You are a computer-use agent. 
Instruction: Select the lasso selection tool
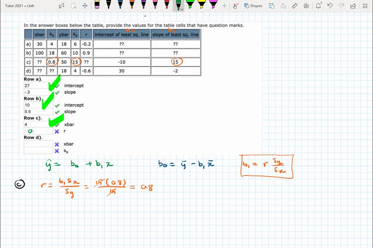pyautogui.click(x=72, y=5)
